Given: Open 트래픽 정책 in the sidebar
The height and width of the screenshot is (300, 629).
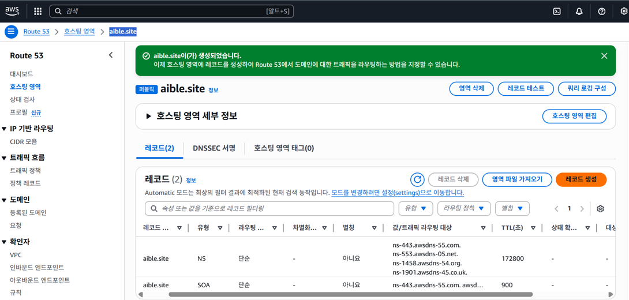Looking at the screenshot, I should coord(25,170).
